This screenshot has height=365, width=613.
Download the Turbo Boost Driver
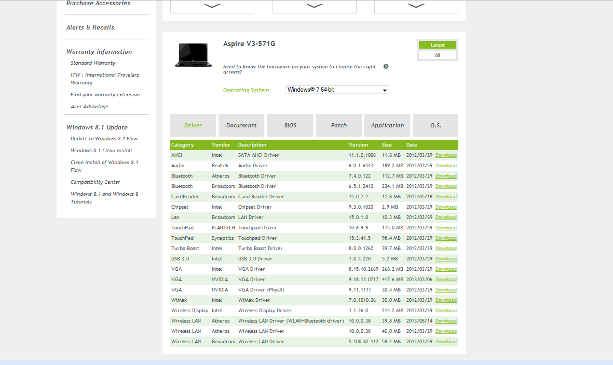coord(446,249)
